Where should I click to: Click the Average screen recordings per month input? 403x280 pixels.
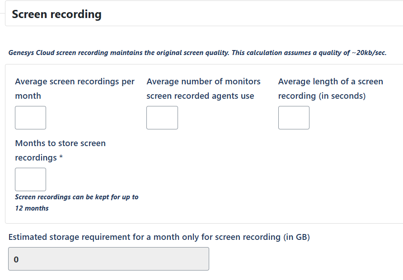pyautogui.click(x=31, y=118)
